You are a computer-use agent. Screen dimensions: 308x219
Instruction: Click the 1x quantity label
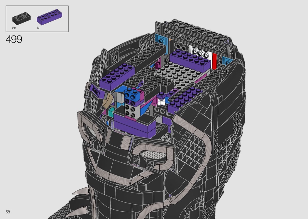[38, 28]
